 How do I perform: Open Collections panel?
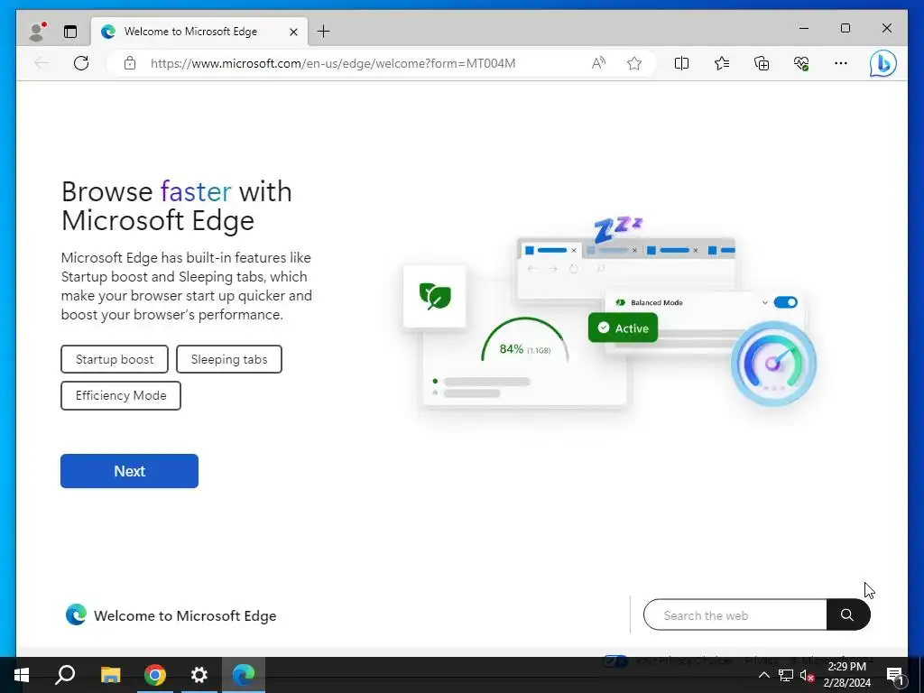click(762, 63)
